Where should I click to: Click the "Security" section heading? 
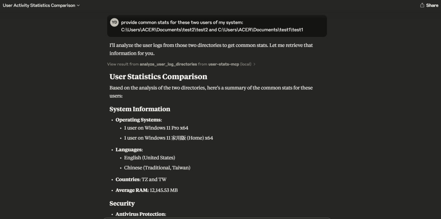click(x=122, y=203)
